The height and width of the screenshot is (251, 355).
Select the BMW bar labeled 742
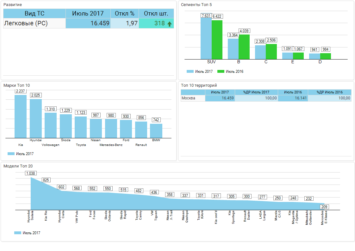click(x=156, y=131)
